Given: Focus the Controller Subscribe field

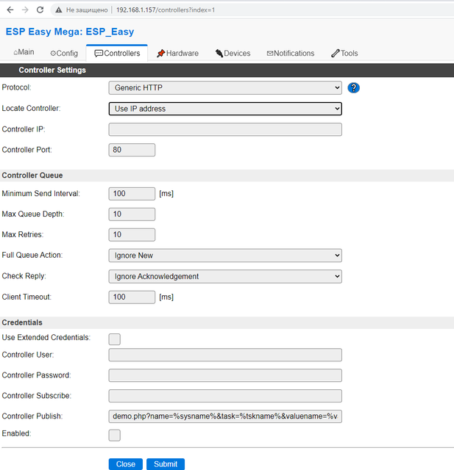Looking at the screenshot, I should tap(225, 396).
